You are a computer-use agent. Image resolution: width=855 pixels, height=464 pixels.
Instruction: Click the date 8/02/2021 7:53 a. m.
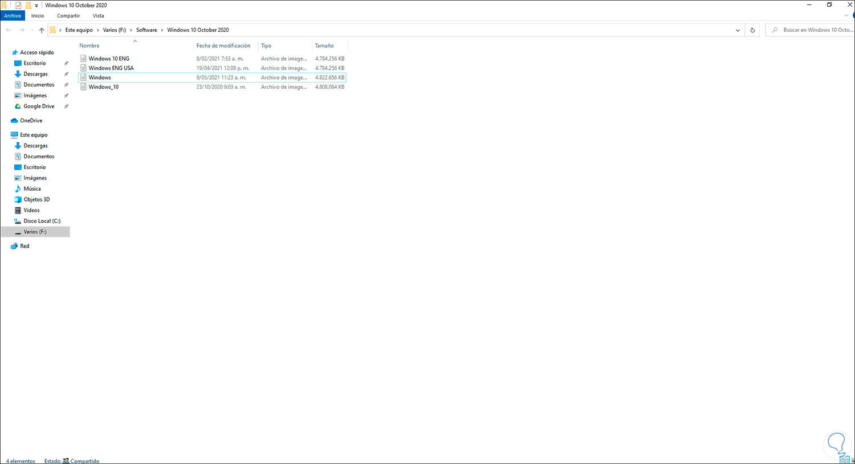(x=220, y=59)
